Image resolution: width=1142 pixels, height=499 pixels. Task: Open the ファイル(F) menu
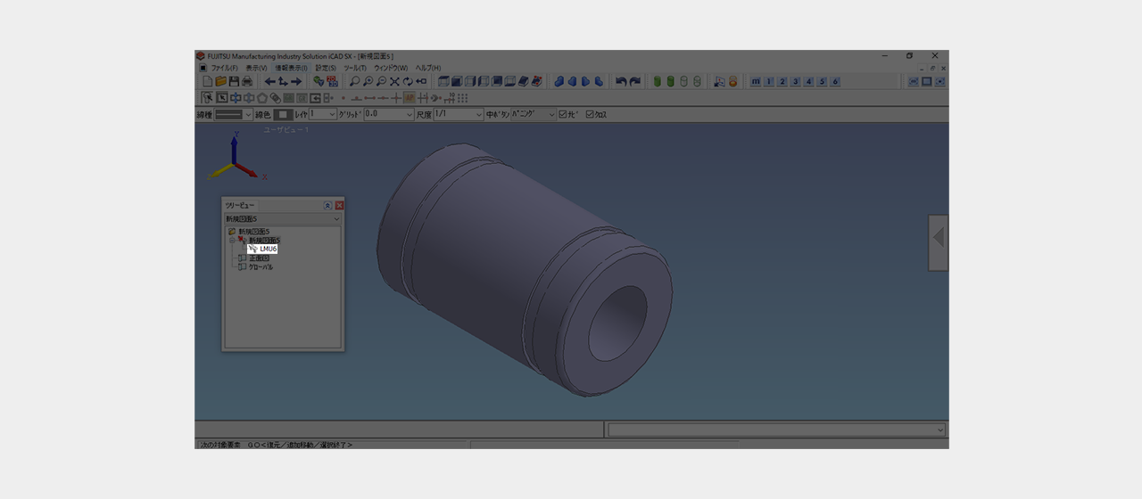coord(223,68)
